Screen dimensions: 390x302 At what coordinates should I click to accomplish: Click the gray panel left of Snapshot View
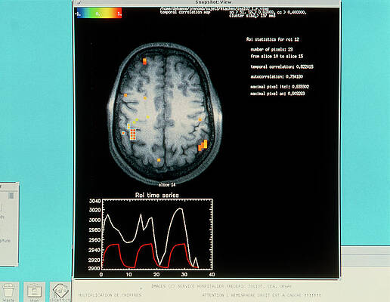(9, 224)
